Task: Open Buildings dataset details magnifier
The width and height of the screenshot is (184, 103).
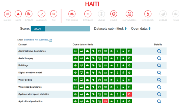Action: tap(159, 66)
